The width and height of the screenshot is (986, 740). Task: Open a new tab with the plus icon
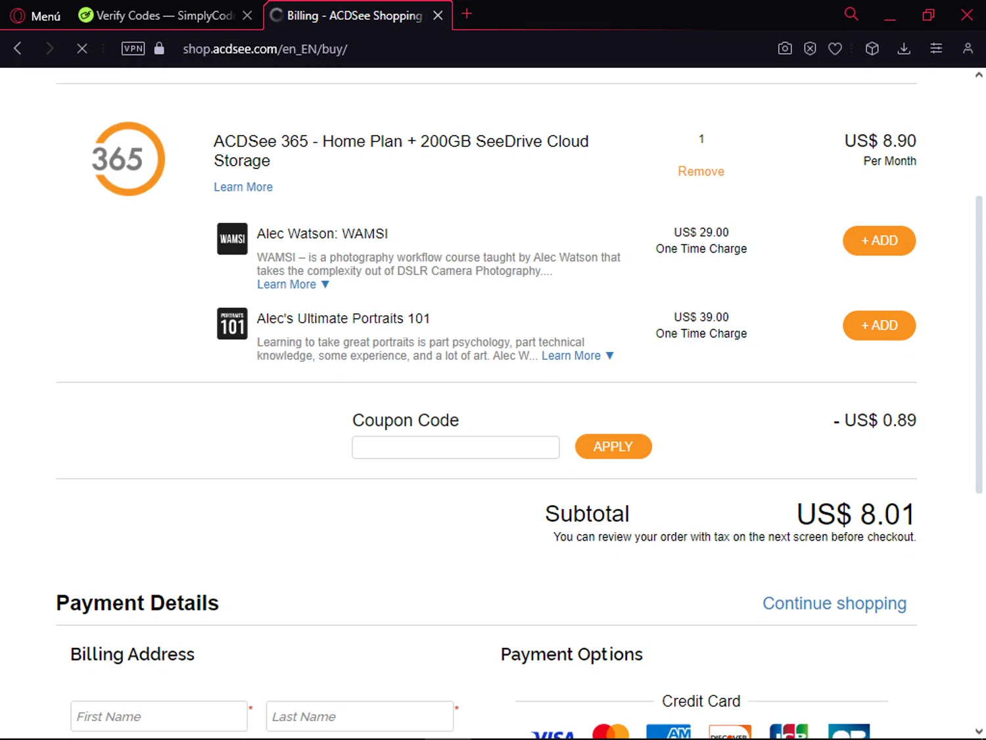tap(467, 14)
